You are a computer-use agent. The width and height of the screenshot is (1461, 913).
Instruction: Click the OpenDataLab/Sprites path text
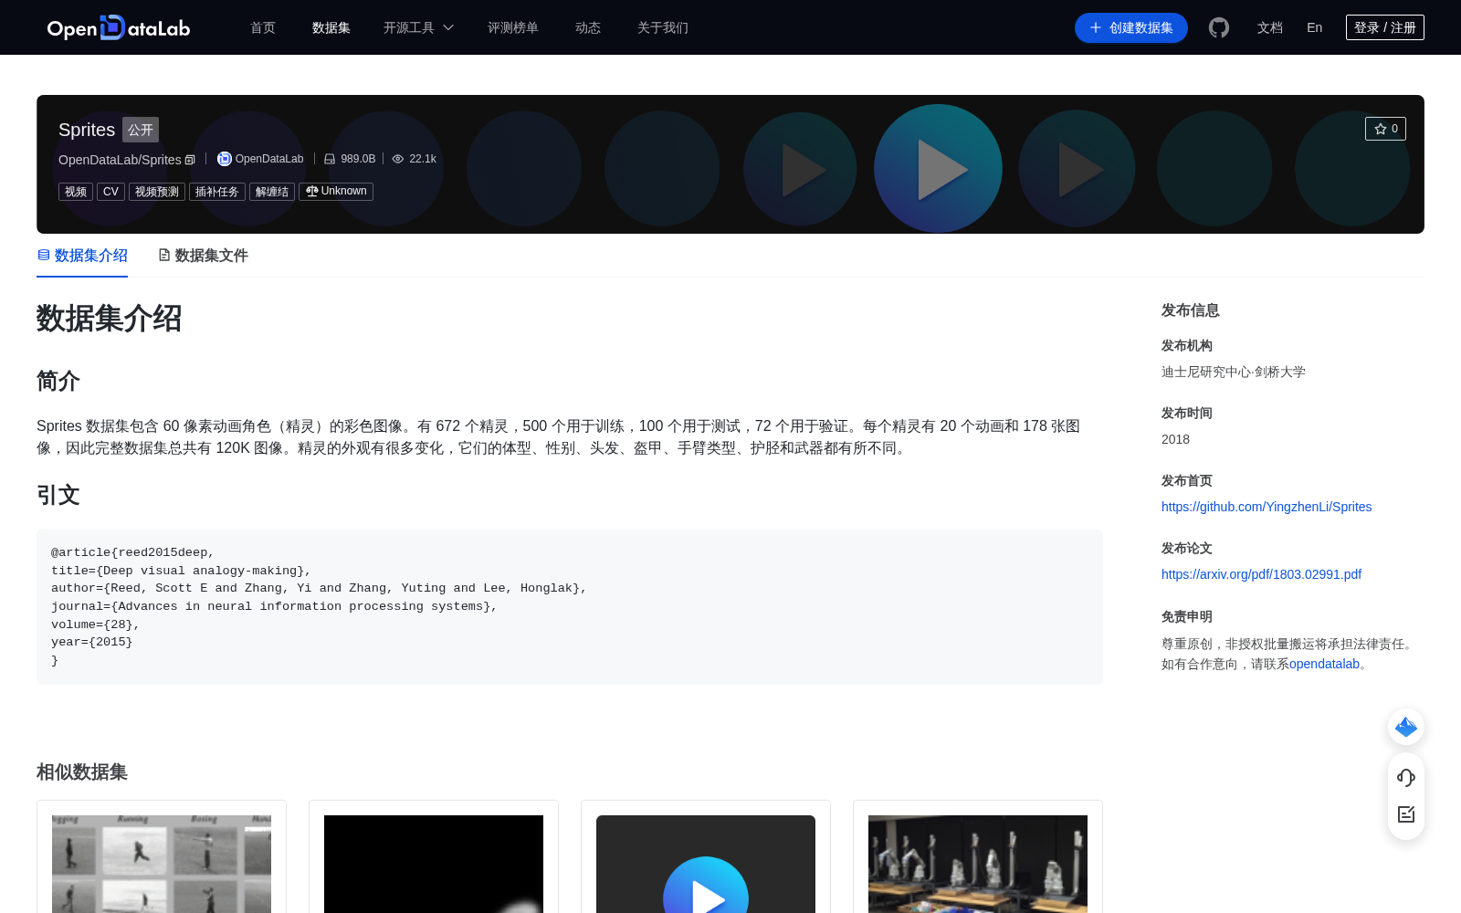[120, 160]
